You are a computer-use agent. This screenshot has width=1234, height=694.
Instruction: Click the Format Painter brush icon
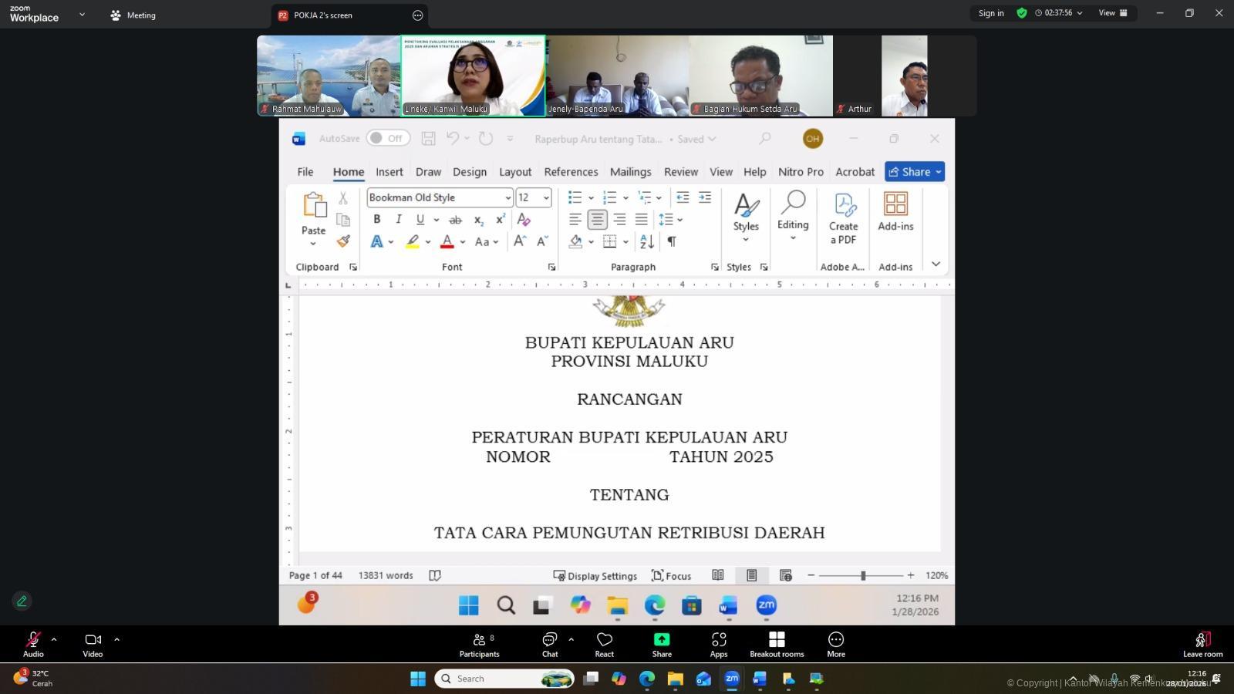pos(343,241)
